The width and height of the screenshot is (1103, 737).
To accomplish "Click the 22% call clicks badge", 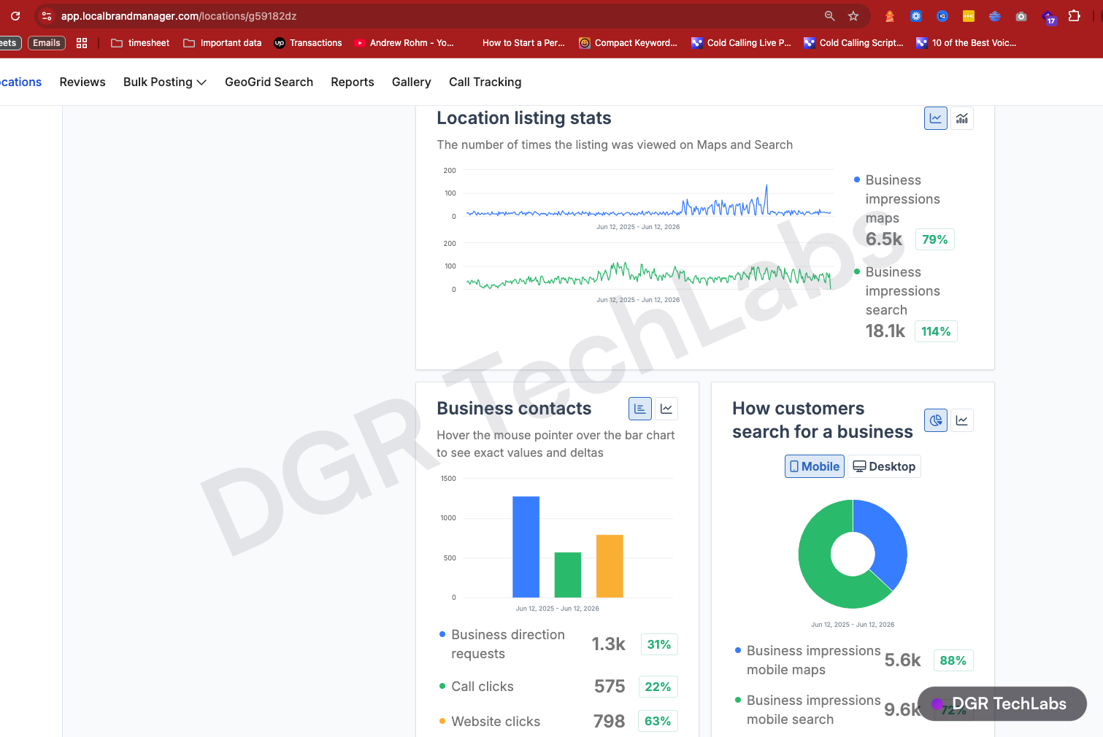I will pyautogui.click(x=658, y=687).
